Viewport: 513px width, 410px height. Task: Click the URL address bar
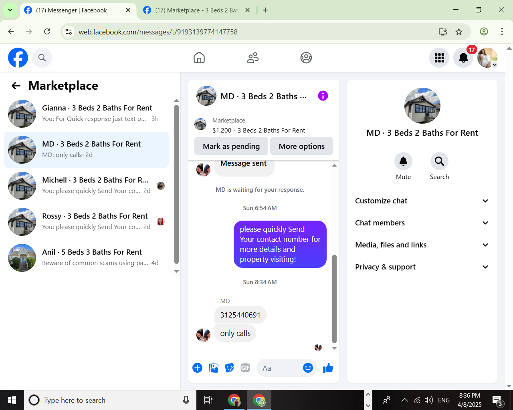(256, 32)
